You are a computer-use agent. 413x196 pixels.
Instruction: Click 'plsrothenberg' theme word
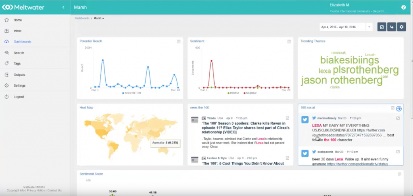(366, 70)
